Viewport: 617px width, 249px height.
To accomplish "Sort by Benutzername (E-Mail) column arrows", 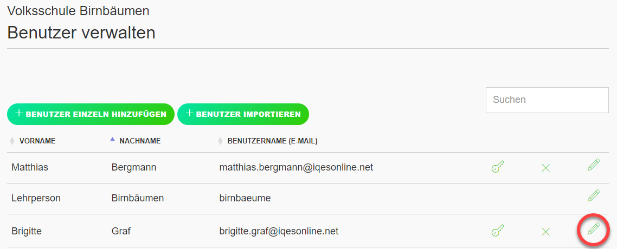I will pos(220,141).
